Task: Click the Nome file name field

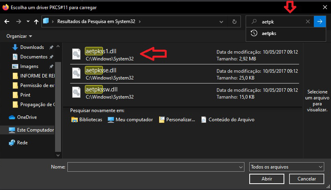Action: (x=156, y=167)
